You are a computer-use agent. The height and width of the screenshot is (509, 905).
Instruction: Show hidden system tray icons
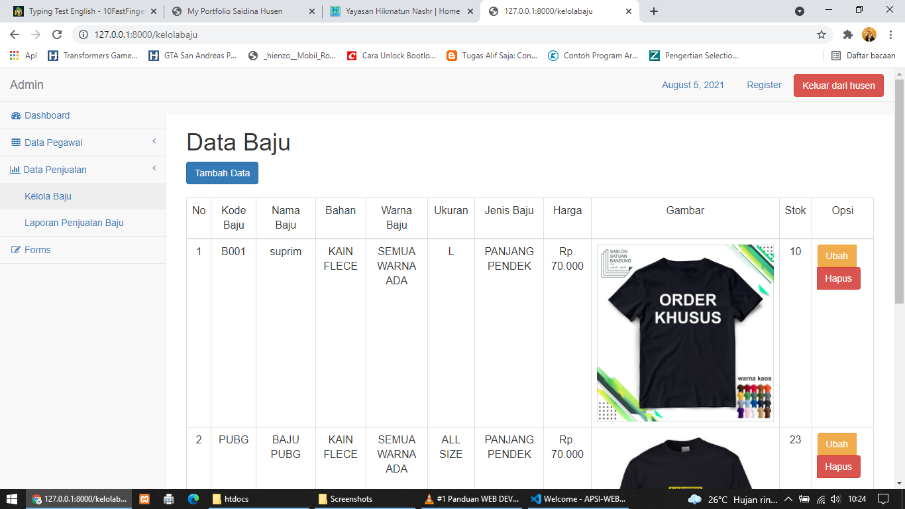(x=788, y=499)
